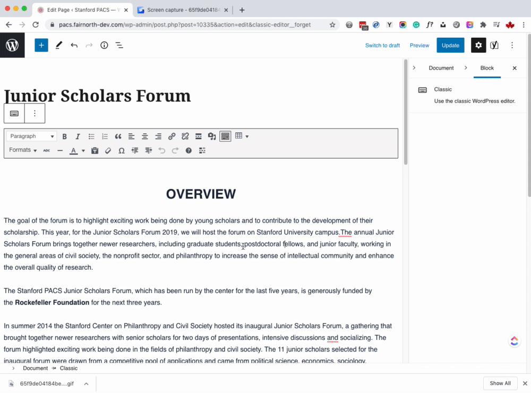Click the Preview button
Screen dimensions: 531x393
(x=419, y=45)
